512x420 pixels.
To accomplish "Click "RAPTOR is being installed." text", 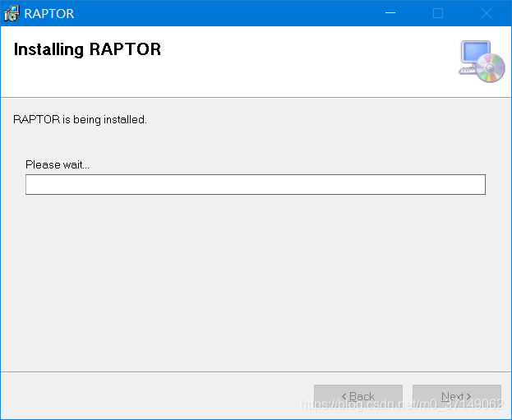I will (x=80, y=119).
